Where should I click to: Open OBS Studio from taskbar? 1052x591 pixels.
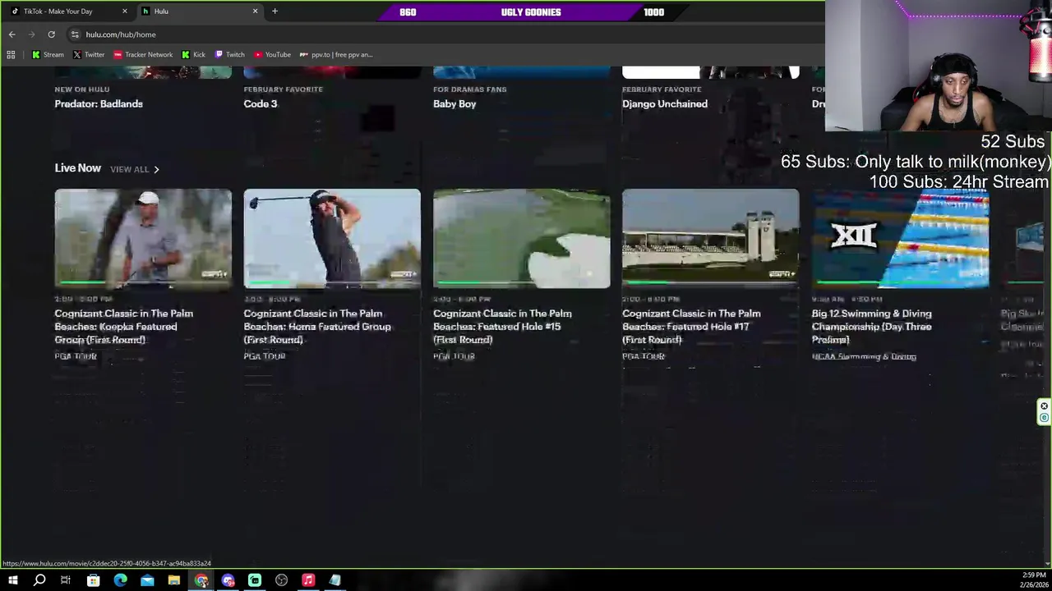click(281, 580)
